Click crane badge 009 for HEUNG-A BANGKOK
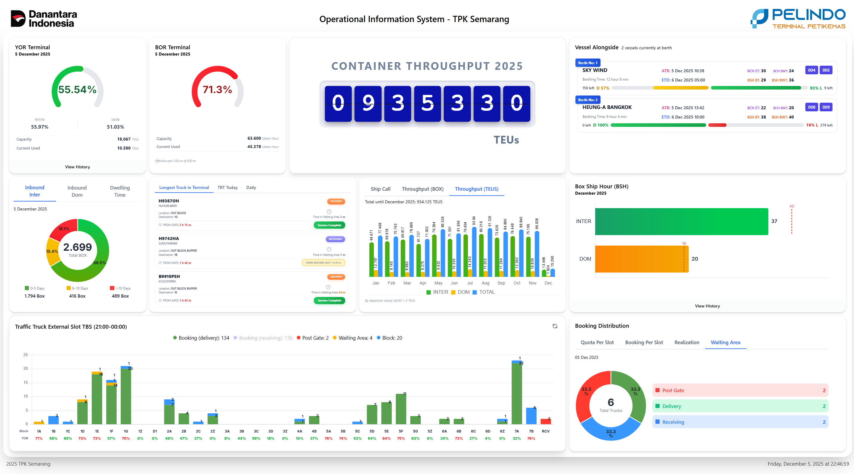The width and height of the screenshot is (854, 474). click(826, 107)
